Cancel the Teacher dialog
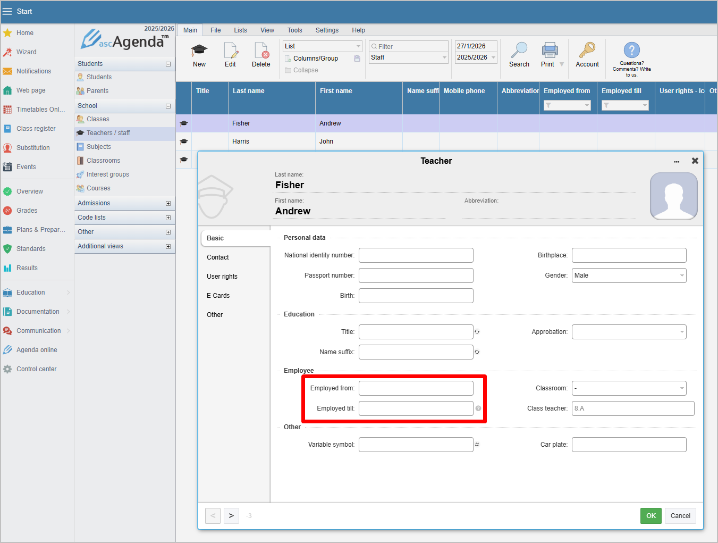Image resolution: width=718 pixels, height=543 pixels. (680, 516)
